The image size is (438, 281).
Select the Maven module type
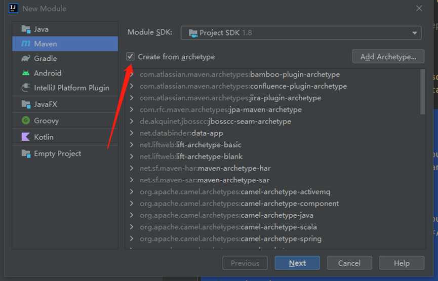[x=65, y=44]
